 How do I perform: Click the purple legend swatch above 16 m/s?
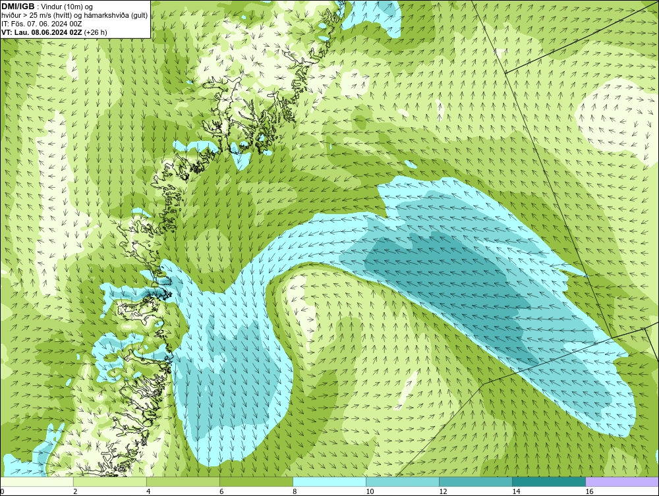pyautogui.click(x=622, y=482)
